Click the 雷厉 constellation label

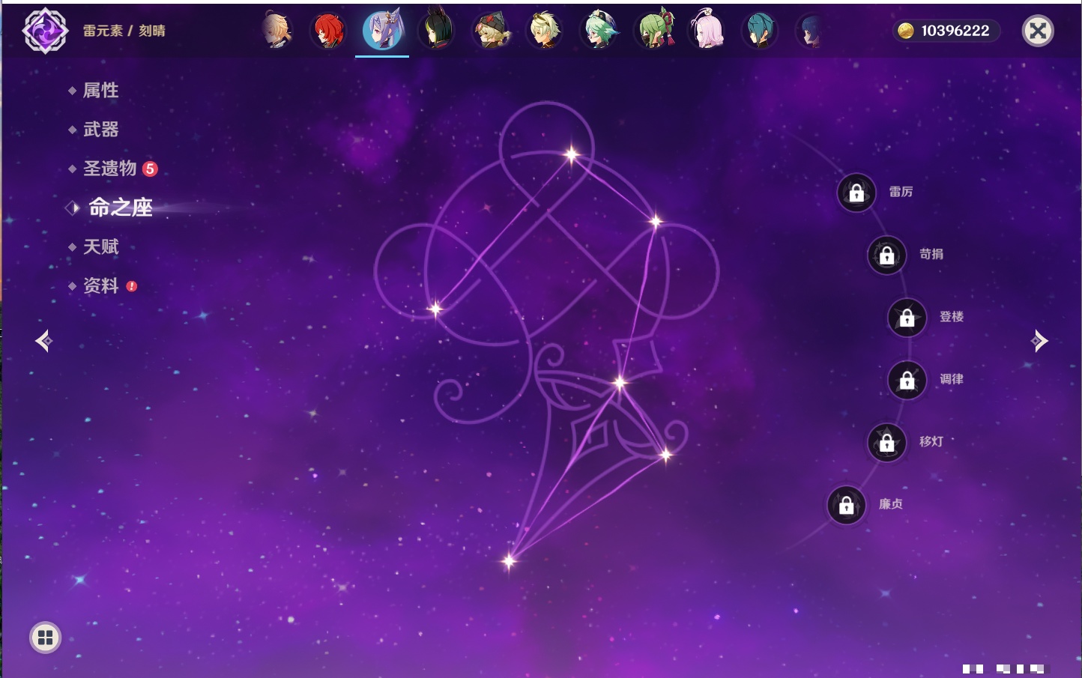(x=901, y=192)
